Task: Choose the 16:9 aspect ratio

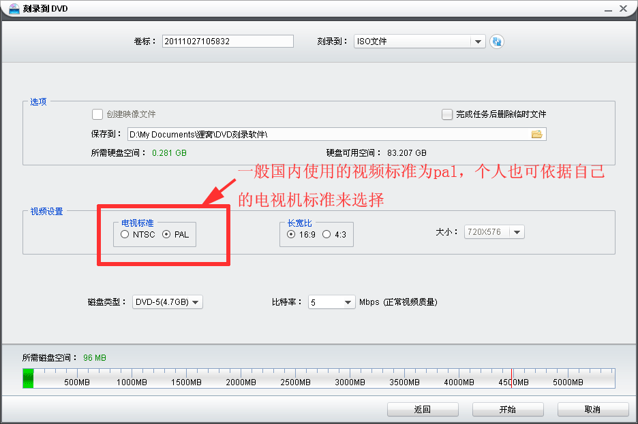Action: pos(291,234)
